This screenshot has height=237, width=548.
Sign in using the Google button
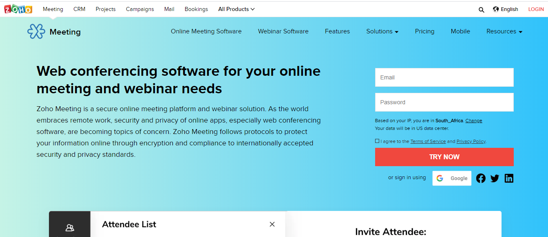pyautogui.click(x=452, y=178)
